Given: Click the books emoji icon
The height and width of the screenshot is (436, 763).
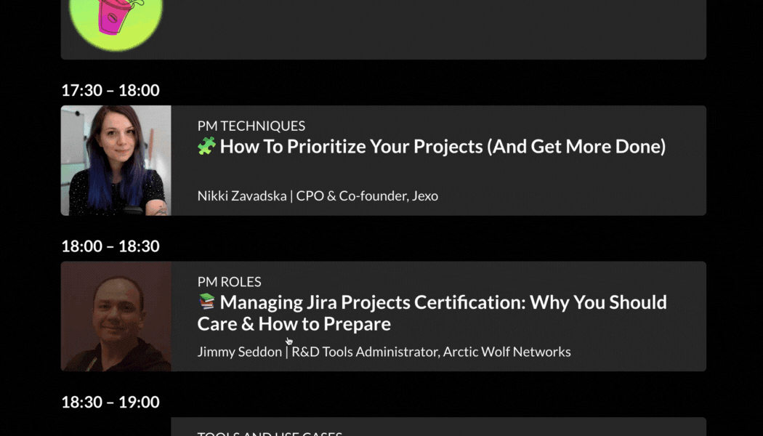Looking at the screenshot, I should click(207, 302).
